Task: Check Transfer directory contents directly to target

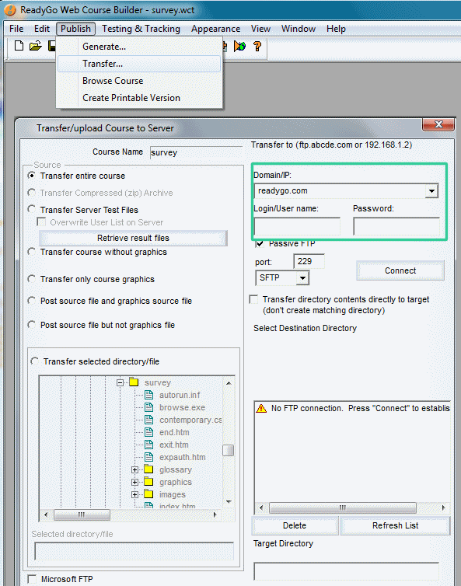Action: coord(254,299)
